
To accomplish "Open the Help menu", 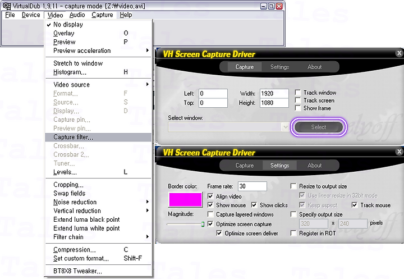I will click(126, 15).
